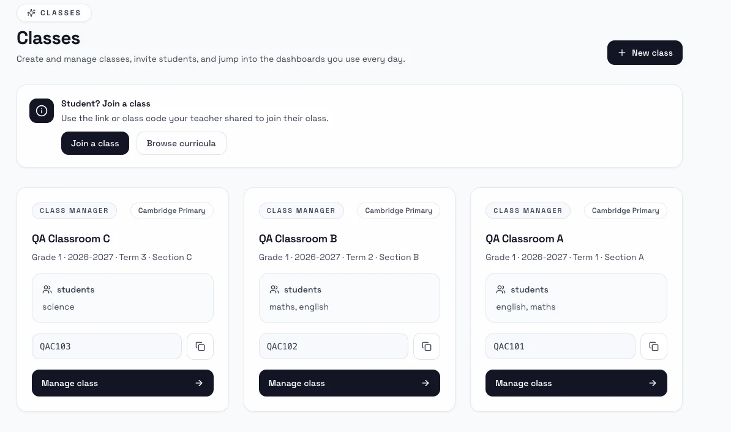The width and height of the screenshot is (731, 432).
Task: Open the QA Classroom A title
Action: [525, 239]
